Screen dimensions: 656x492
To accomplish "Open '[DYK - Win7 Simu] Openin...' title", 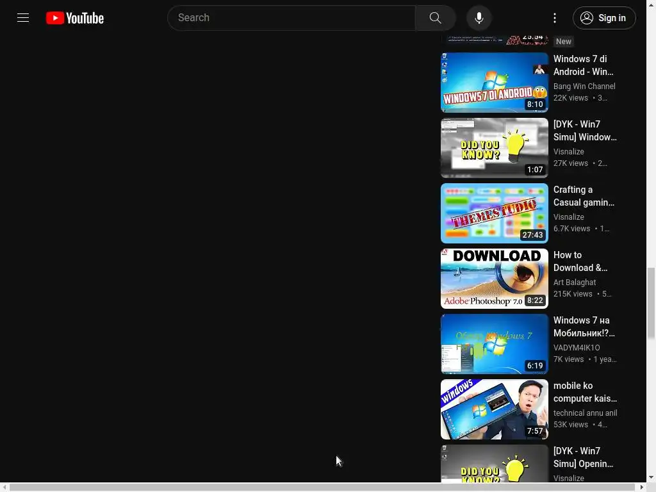I will click(583, 457).
